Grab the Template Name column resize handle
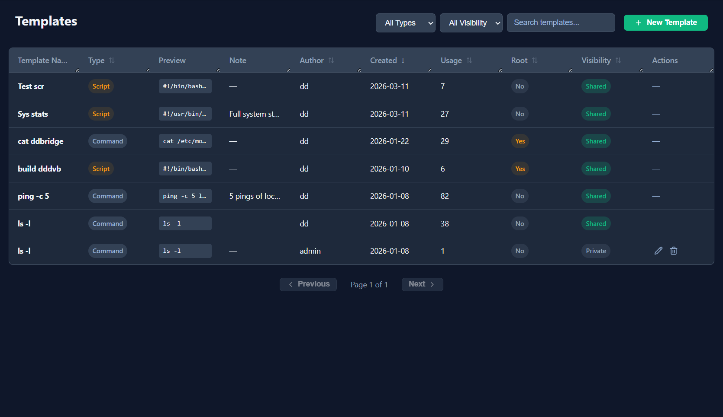Screen dimensions: 723x417 (77, 70)
